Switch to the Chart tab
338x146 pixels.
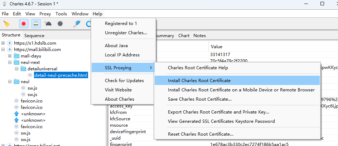pos(184,36)
